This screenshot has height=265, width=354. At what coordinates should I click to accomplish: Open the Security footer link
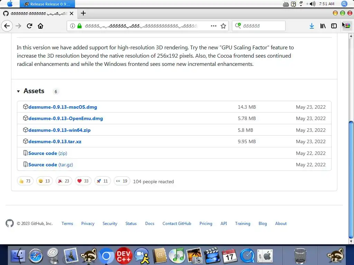click(x=110, y=224)
